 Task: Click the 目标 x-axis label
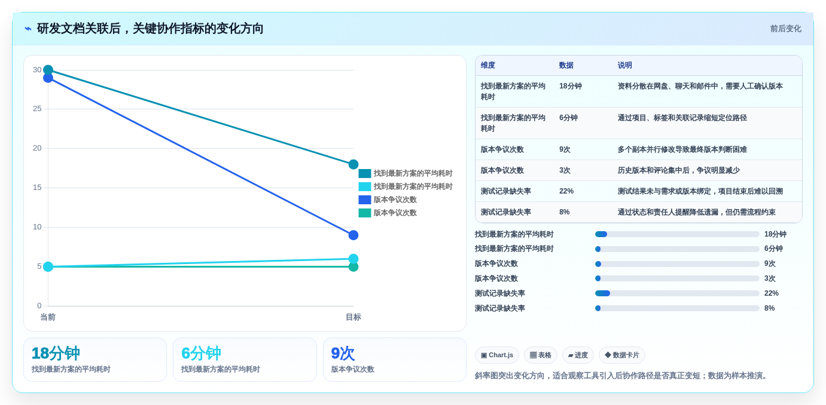(353, 317)
